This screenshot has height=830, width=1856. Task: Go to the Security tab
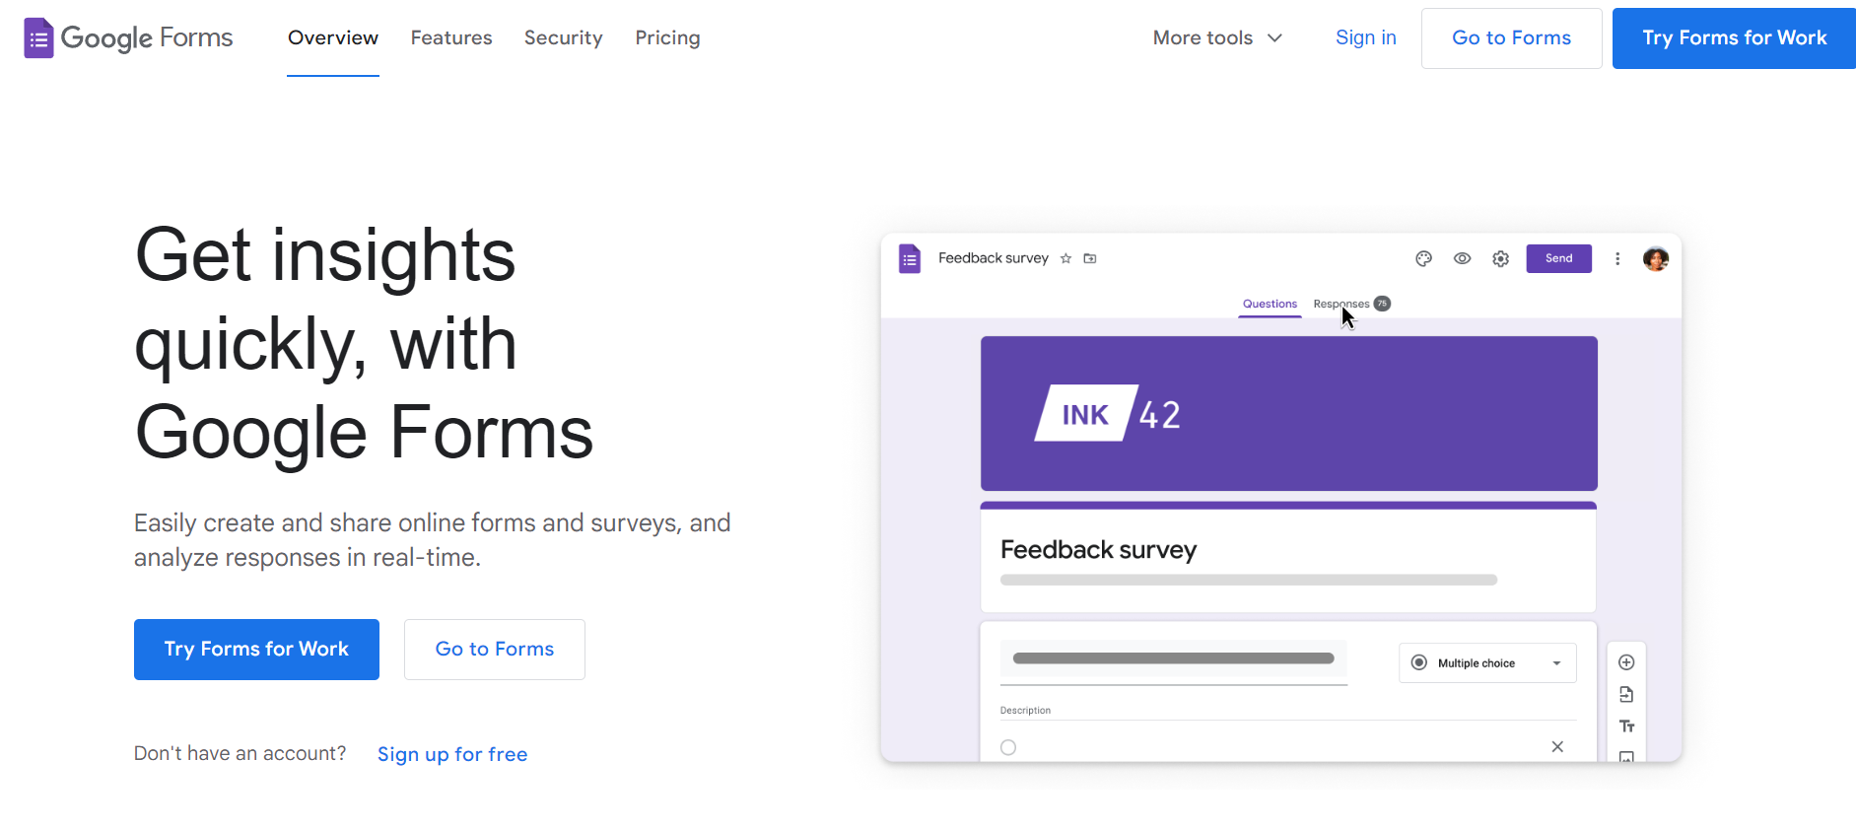pyautogui.click(x=563, y=37)
